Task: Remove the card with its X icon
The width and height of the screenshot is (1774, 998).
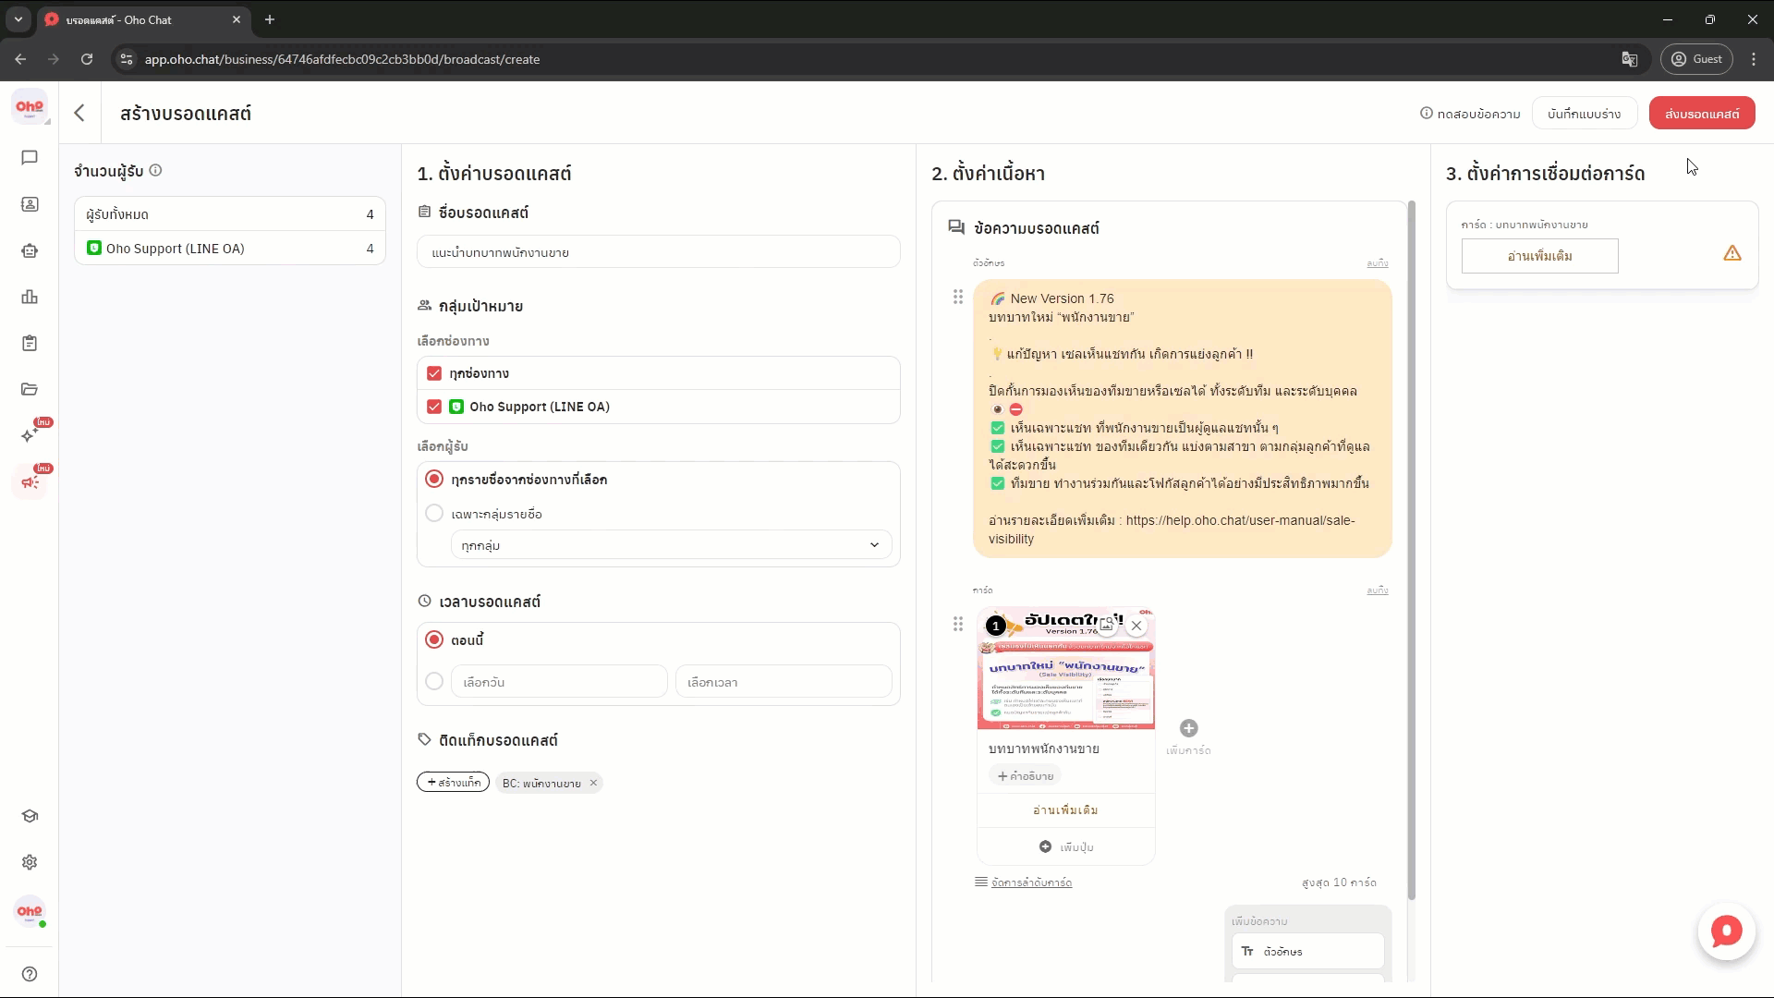Action: 1136,626
